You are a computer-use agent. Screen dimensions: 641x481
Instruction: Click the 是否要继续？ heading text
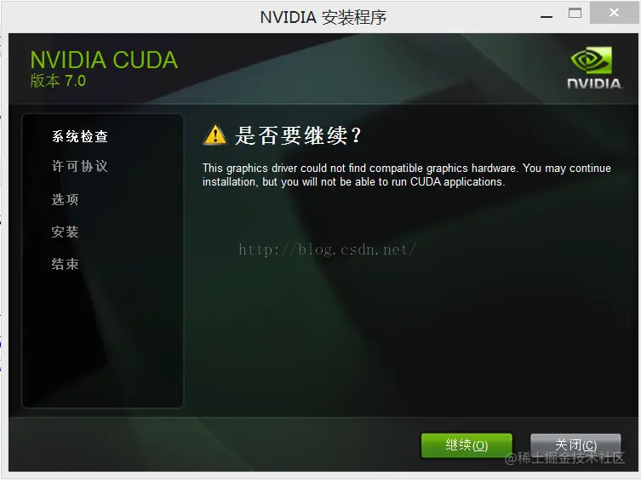pyautogui.click(x=298, y=135)
